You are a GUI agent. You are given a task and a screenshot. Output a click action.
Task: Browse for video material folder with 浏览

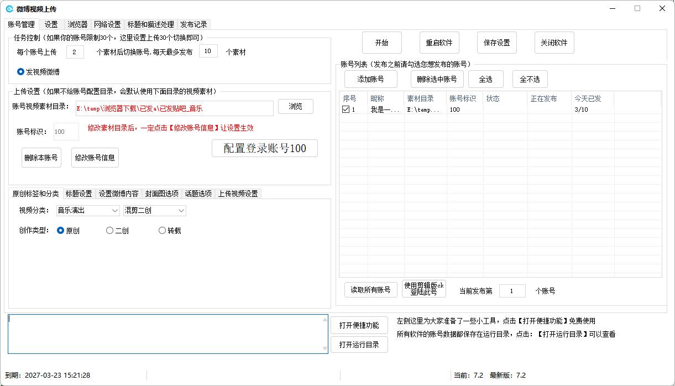295,107
